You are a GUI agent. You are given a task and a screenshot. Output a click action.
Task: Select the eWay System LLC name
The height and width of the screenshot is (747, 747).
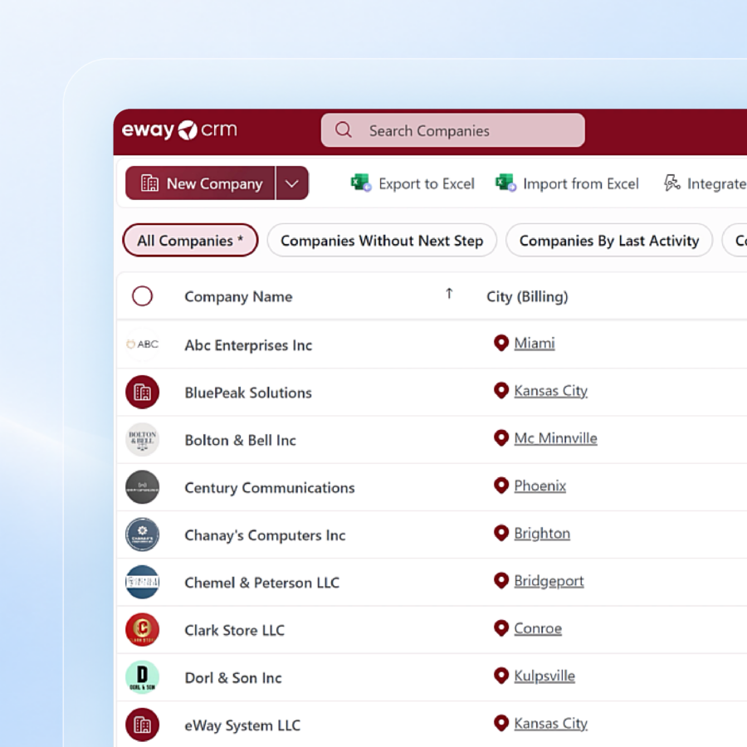(242, 725)
